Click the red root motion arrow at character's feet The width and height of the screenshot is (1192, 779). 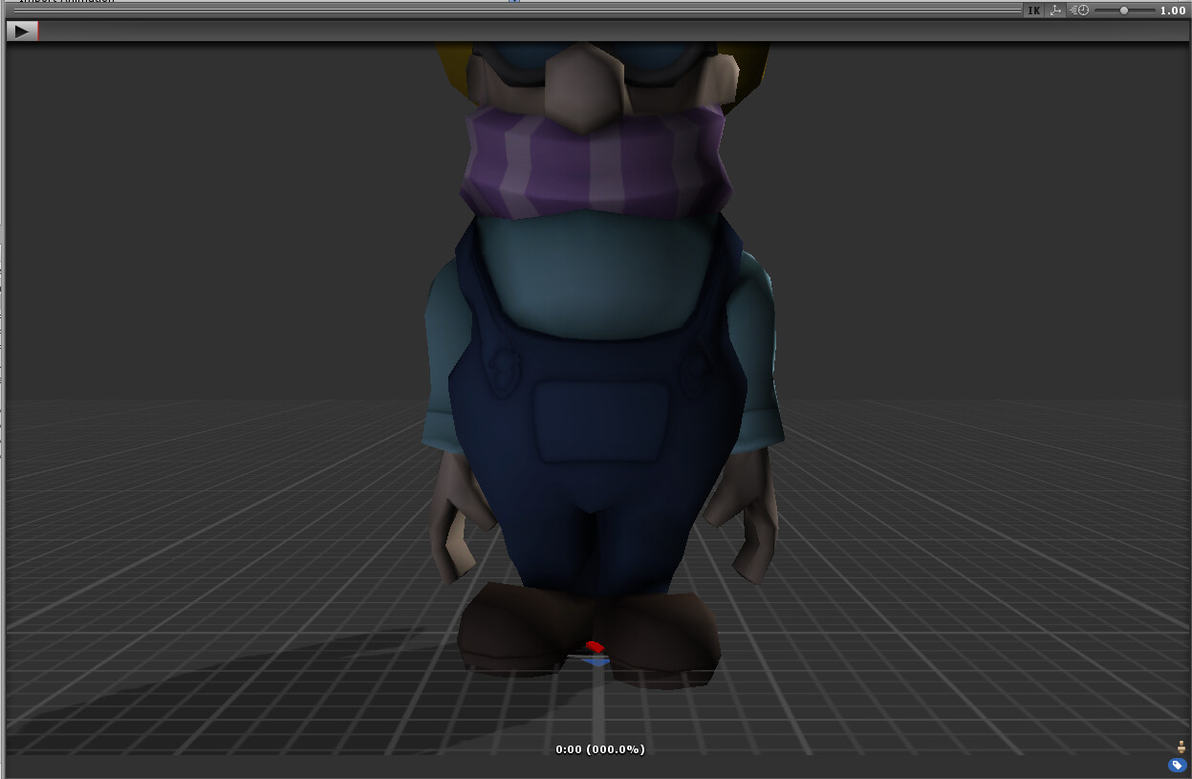tap(595, 646)
